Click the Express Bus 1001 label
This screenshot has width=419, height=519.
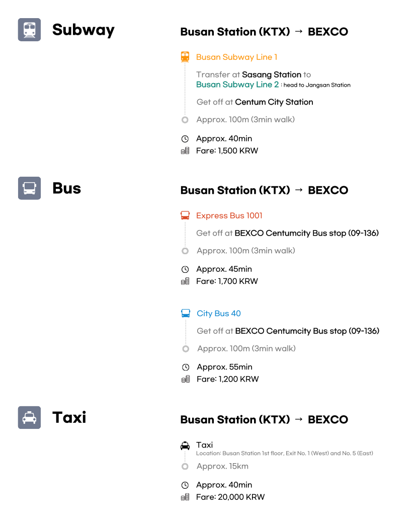coord(229,215)
